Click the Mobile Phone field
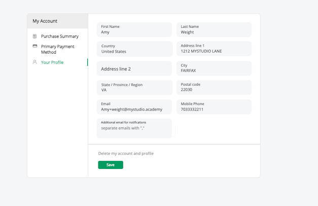318x206 pixels. [214, 107]
